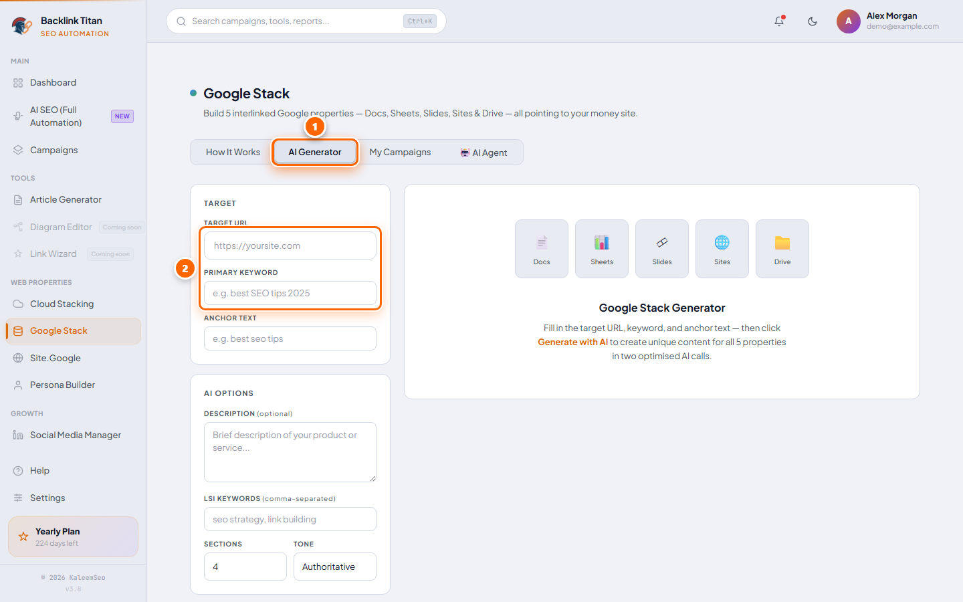
Task: Select the Docs property card
Action: 542,249
